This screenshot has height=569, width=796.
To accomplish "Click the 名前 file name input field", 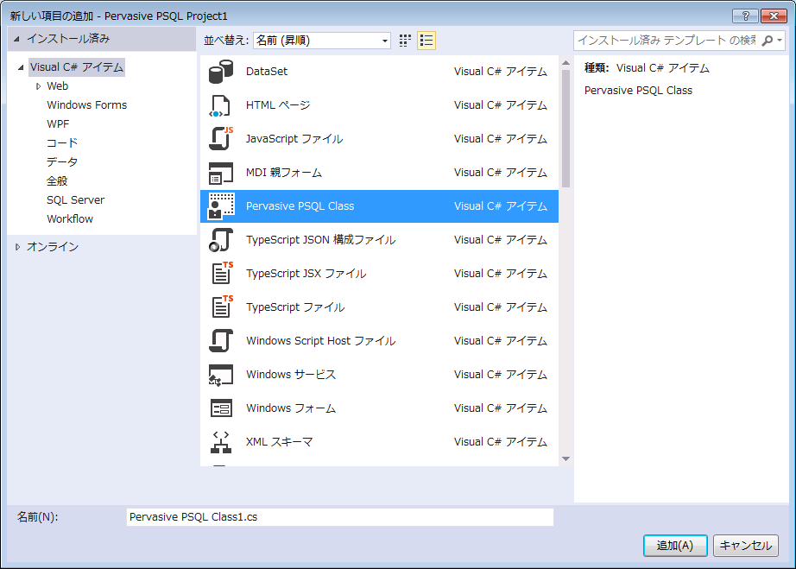I will [339, 517].
